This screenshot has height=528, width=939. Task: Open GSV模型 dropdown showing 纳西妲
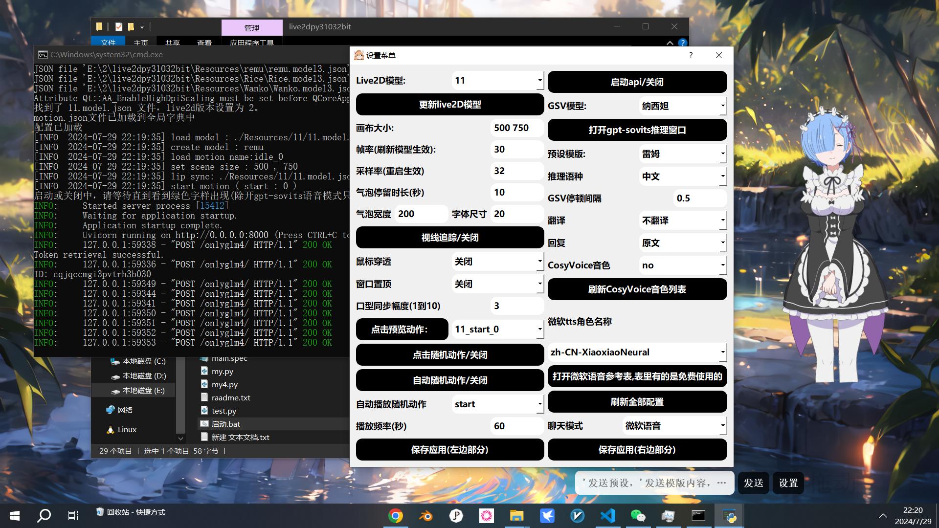[683, 106]
